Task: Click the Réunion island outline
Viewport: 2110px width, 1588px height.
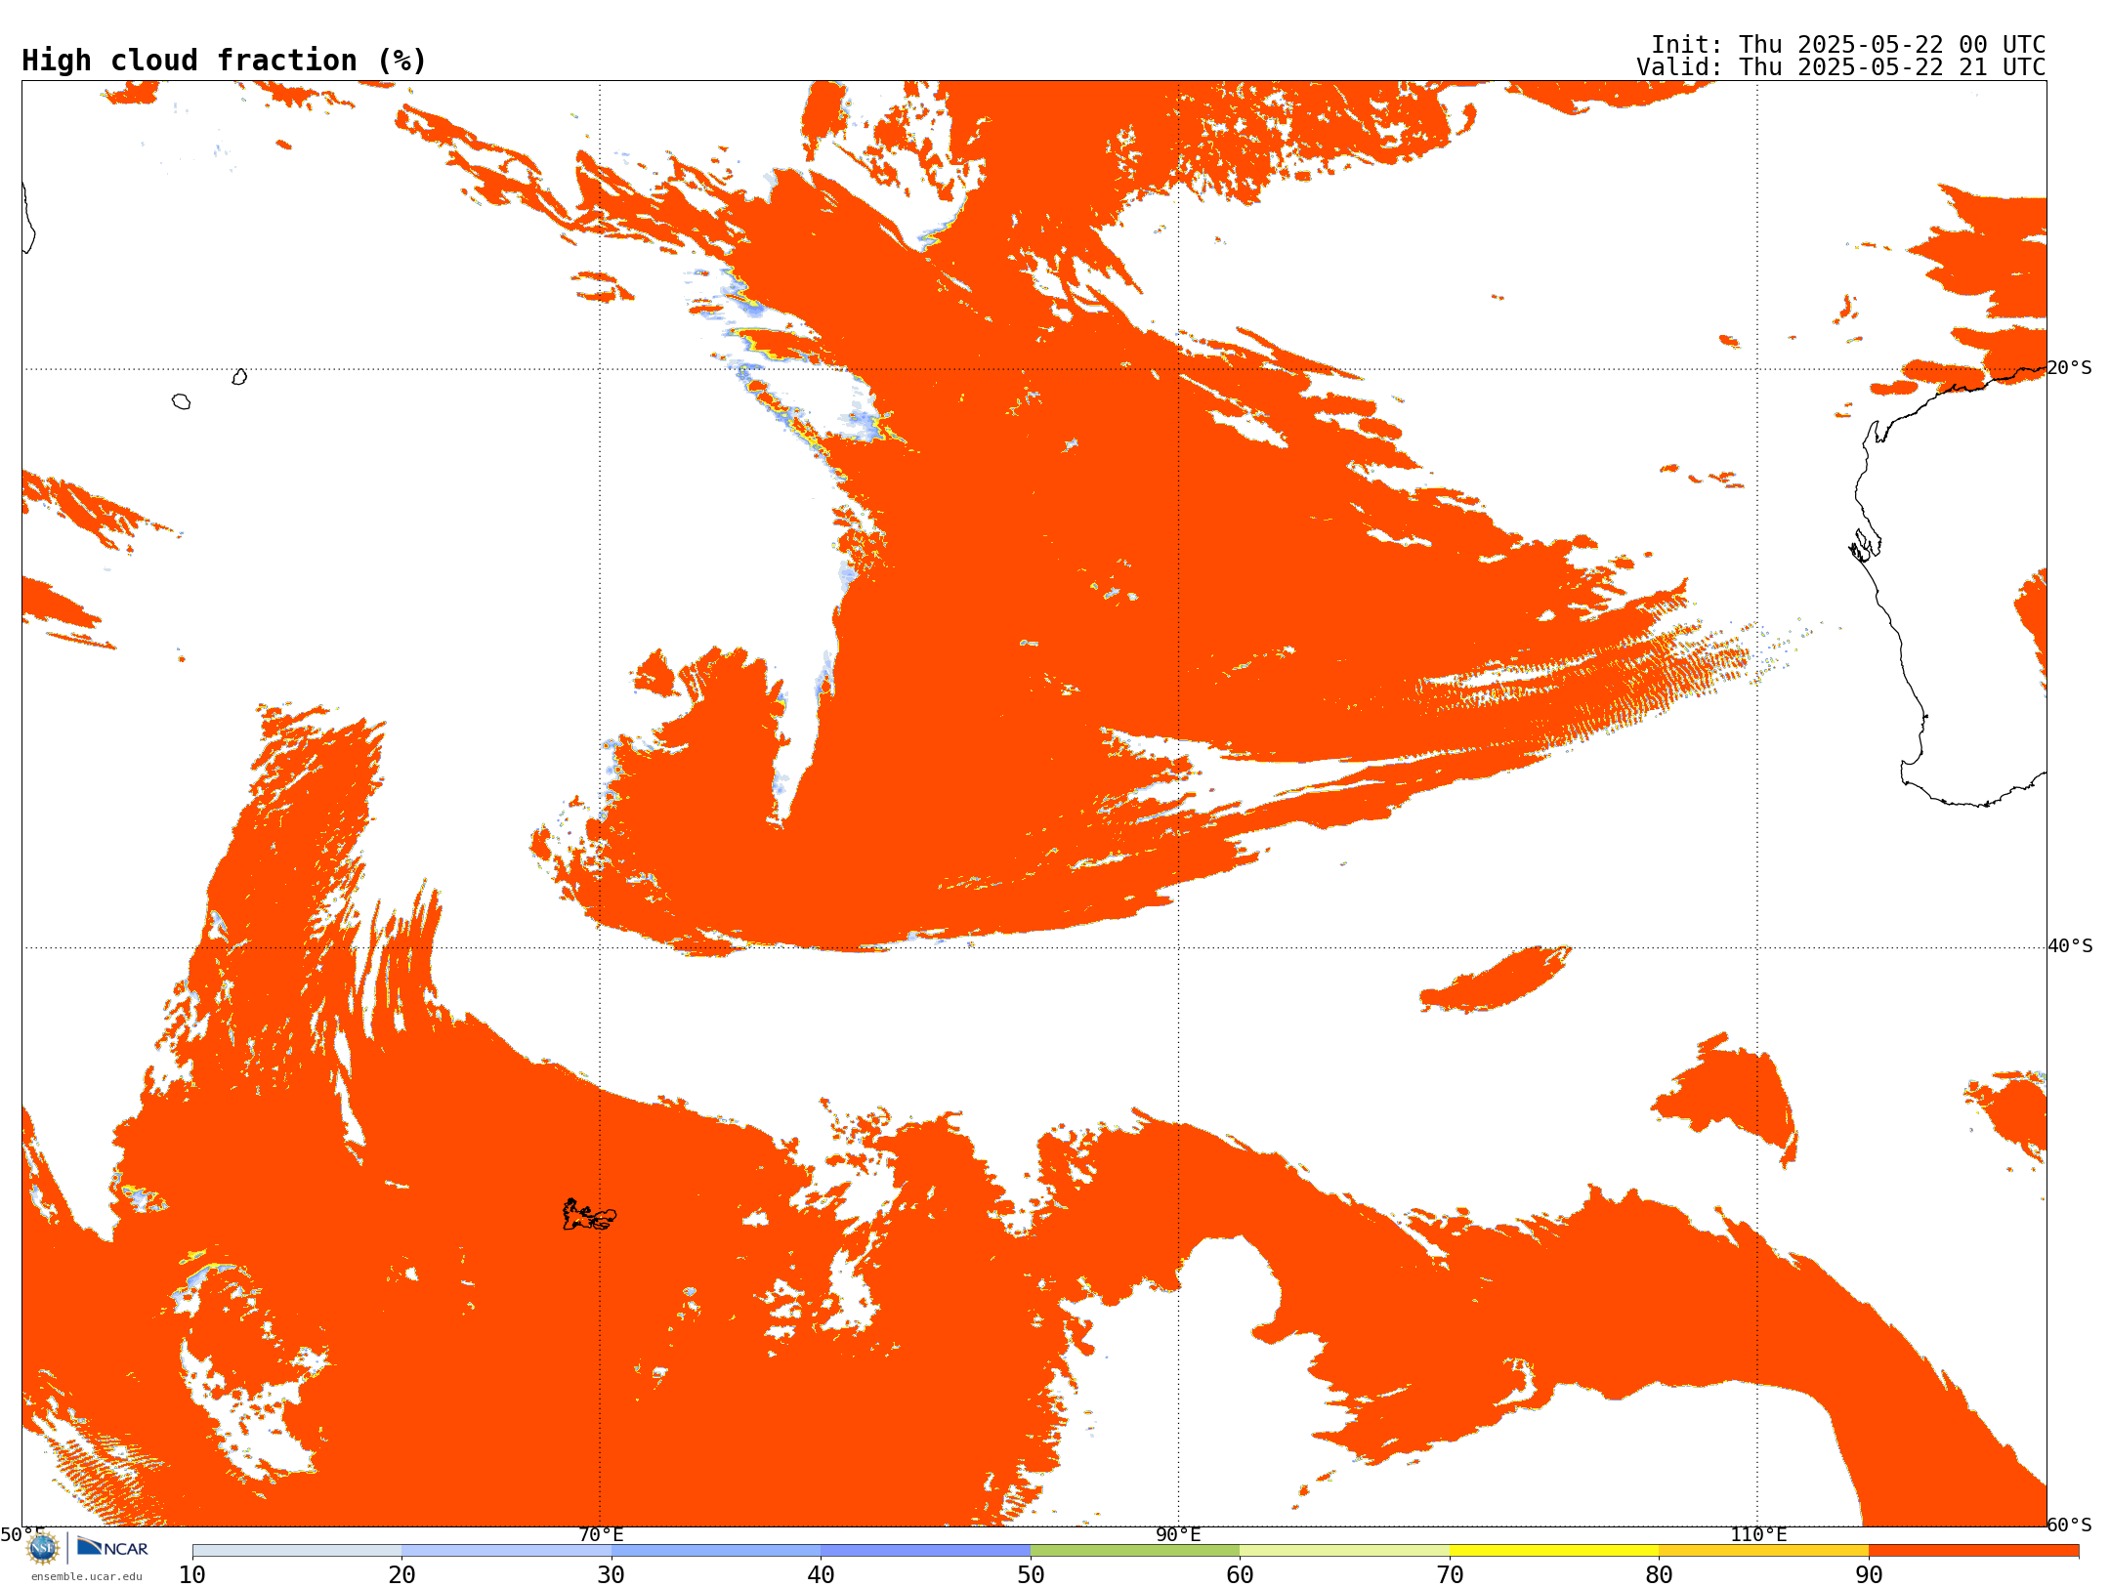Action: tap(181, 401)
